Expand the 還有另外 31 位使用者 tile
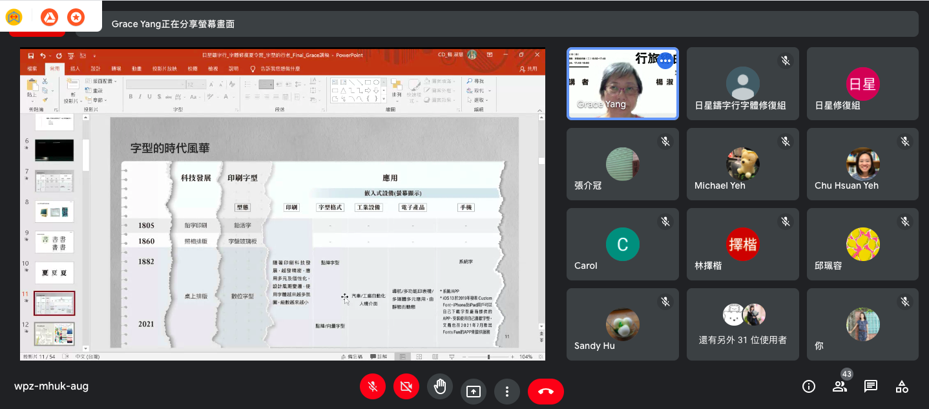This screenshot has width=929, height=409. coord(742,324)
